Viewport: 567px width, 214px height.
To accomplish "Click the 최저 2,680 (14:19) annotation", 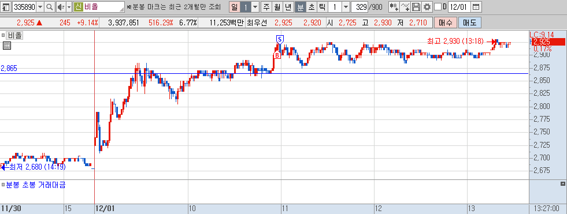I will [37, 167].
